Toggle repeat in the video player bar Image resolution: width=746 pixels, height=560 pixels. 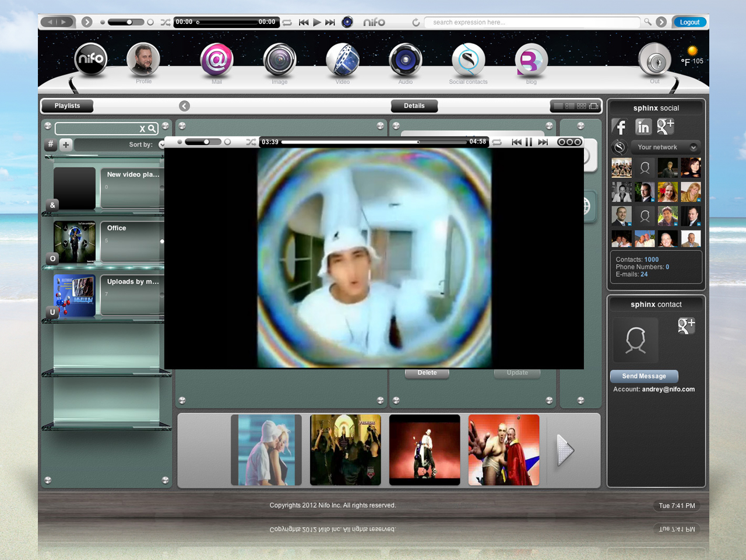pyautogui.click(x=497, y=142)
